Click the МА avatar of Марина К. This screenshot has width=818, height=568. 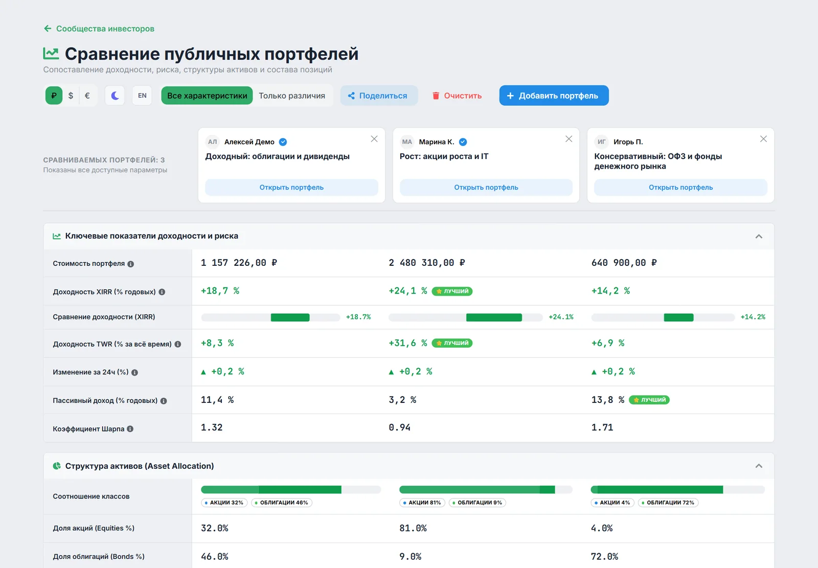407,142
